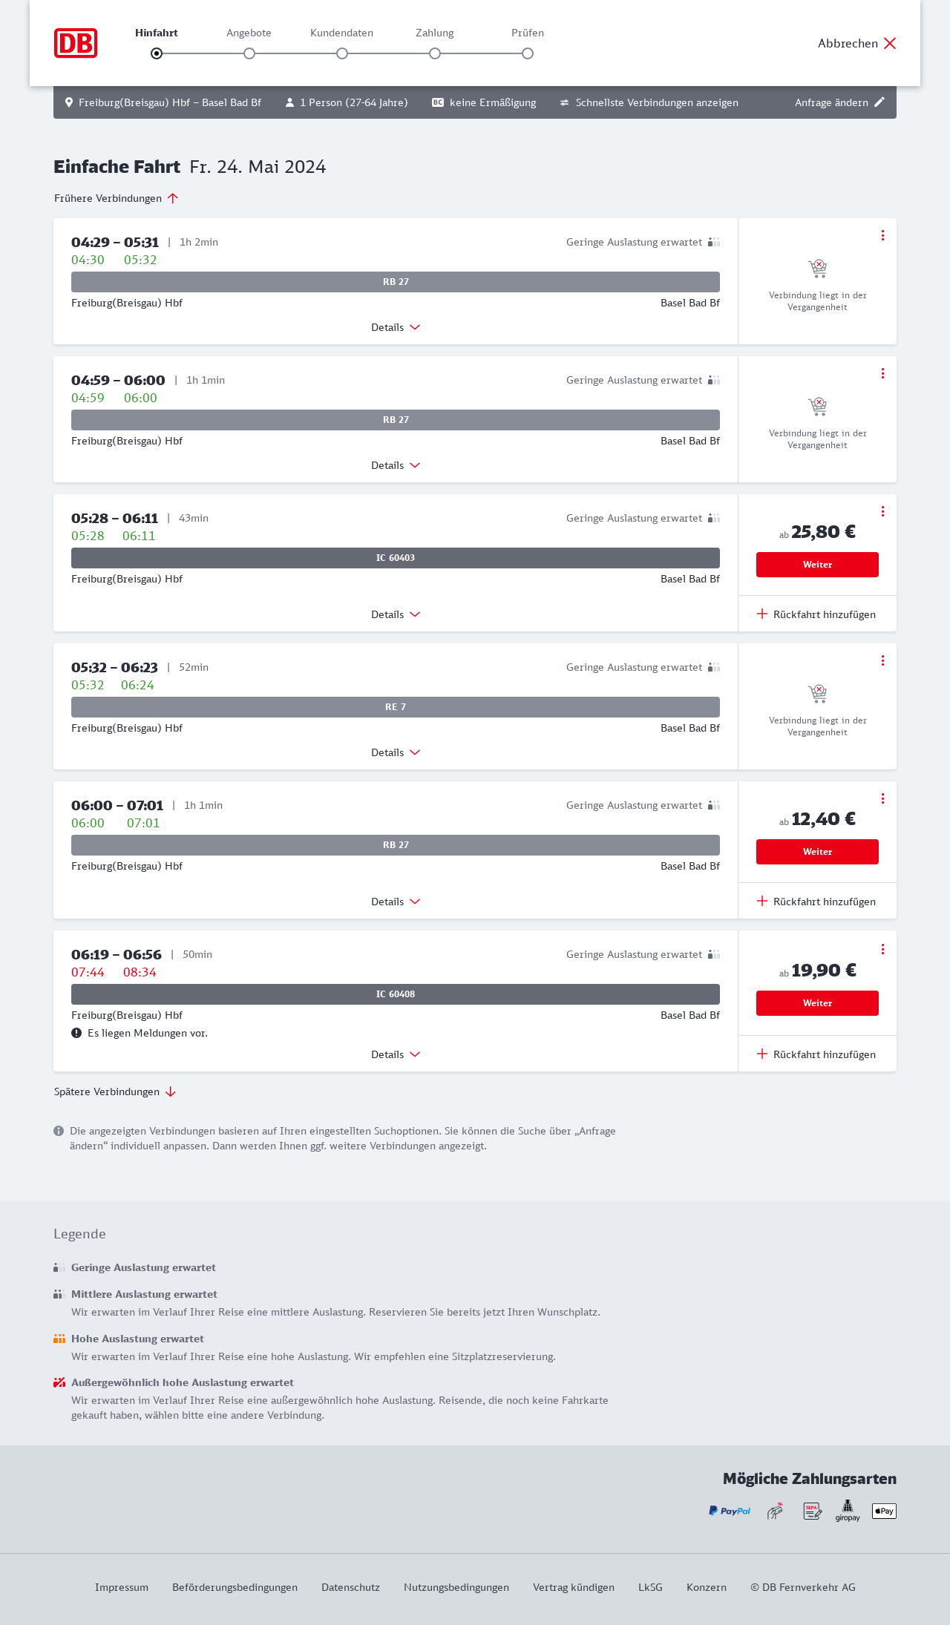Expand Details for IC 60408 connection
The height and width of the screenshot is (1625, 950).
click(396, 1054)
